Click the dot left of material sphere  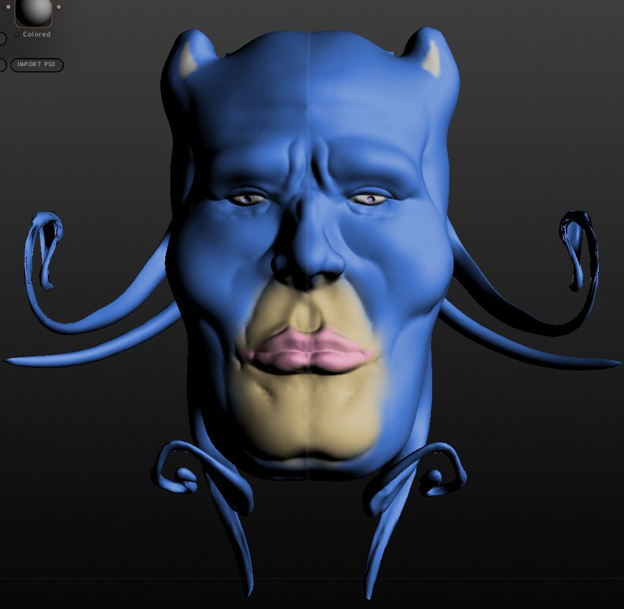[x=8, y=7]
